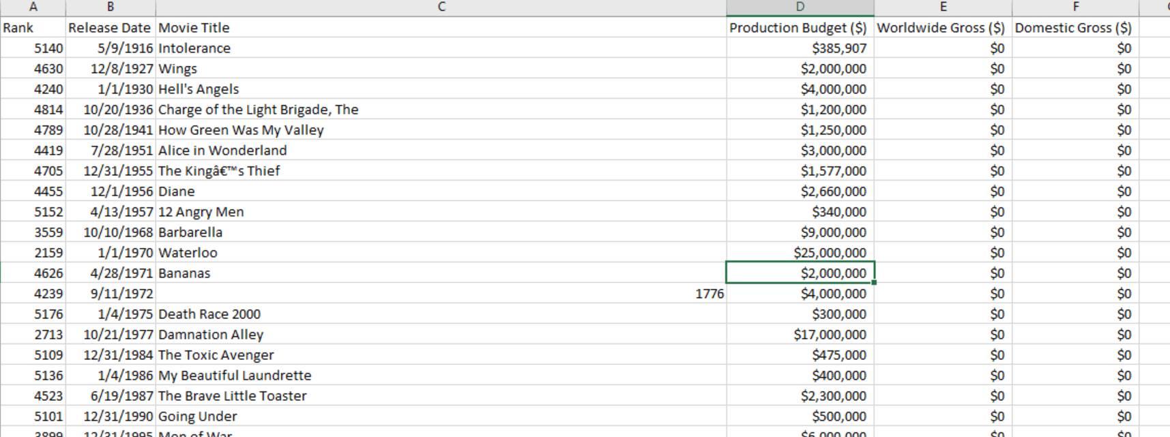Click Domestic Gross cell for Waterloo

pos(1076,252)
